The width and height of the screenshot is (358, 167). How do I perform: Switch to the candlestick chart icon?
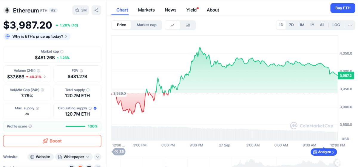pyautogui.click(x=188, y=25)
